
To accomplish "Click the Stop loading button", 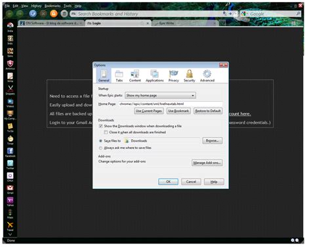I will coord(43,14).
